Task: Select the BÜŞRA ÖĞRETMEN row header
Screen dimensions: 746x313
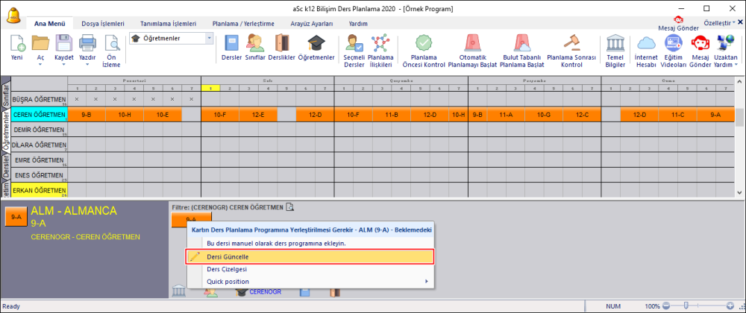Action: [39, 99]
